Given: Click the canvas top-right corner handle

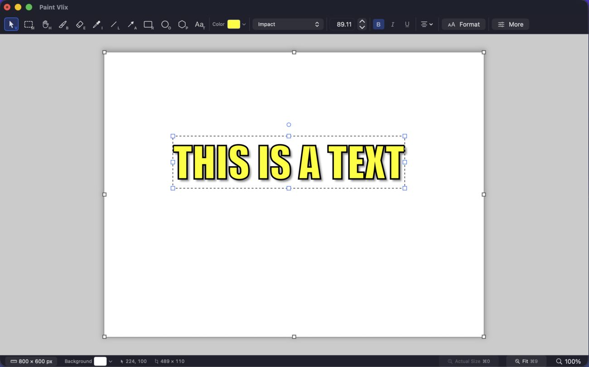Looking at the screenshot, I should pyautogui.click(x=483, y=53).
